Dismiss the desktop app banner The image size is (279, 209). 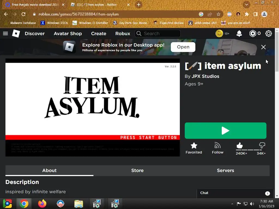[x=263, y=47]
